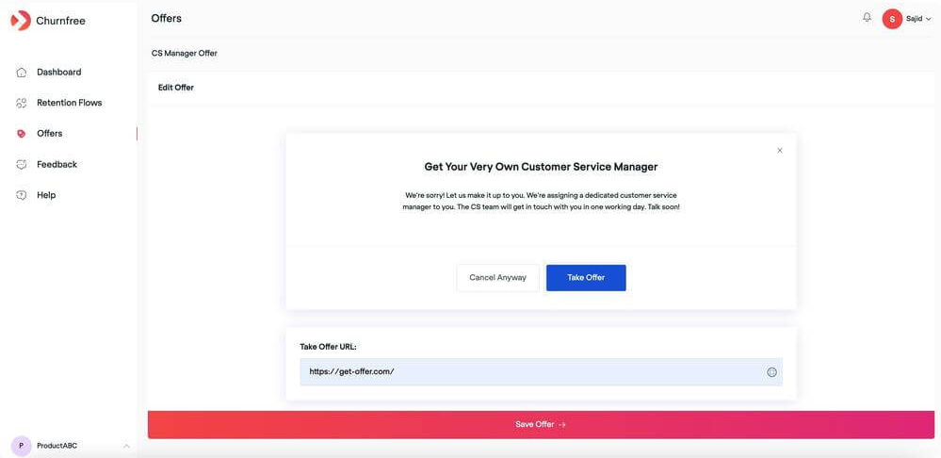Open the Sajid account dropdown
Viewport: 941px width, 458px height.
(x=918, y=19)
